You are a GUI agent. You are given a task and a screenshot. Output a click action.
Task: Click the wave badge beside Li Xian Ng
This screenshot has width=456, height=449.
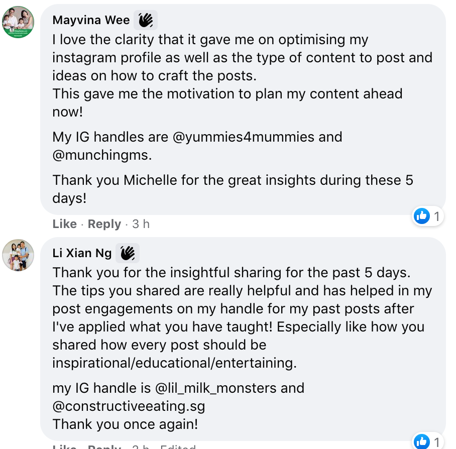click(128, 253)
